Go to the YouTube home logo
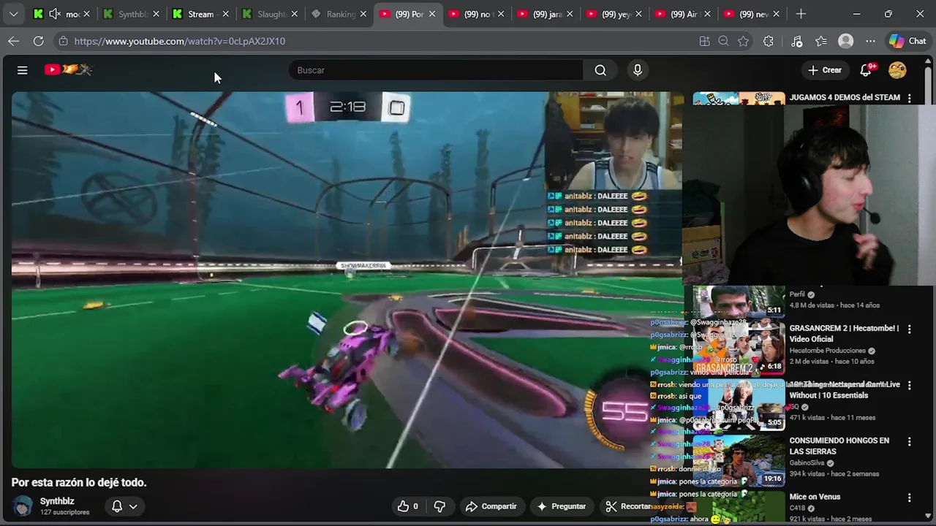 click(68, 69)
